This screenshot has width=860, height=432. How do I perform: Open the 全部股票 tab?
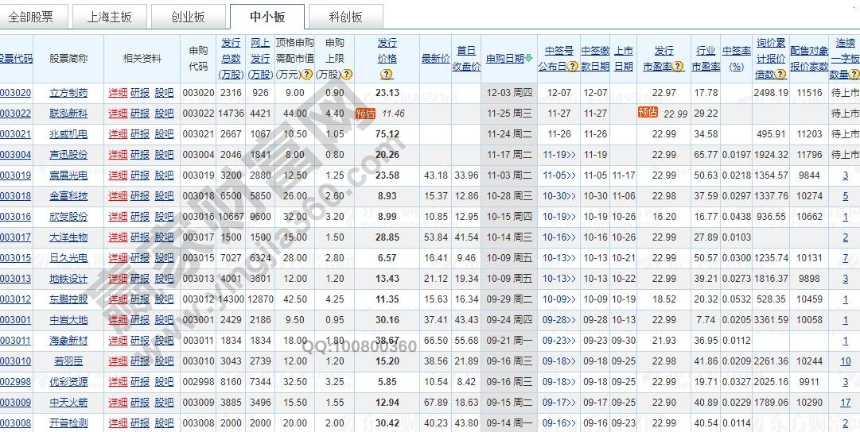(x=32, y=17)
